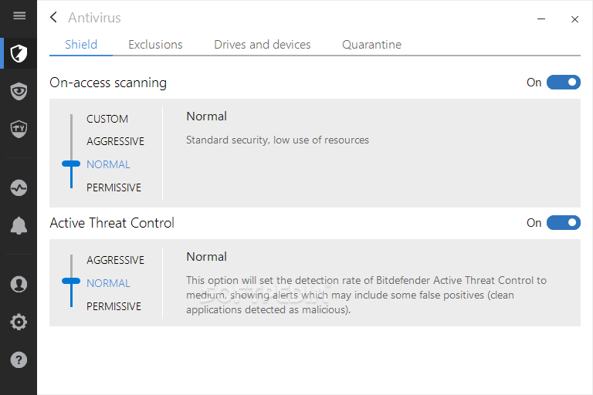Open Help with the question mark icon
The width and height of the screenshot is (593, 395).
[x=19, y=360]
